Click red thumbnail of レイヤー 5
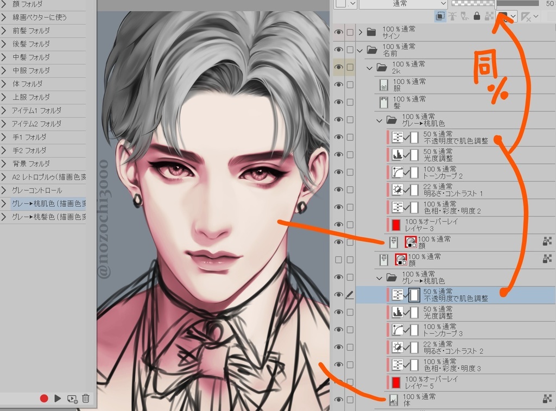The width and height of the screenshot is (556, 411). (396, 382)
